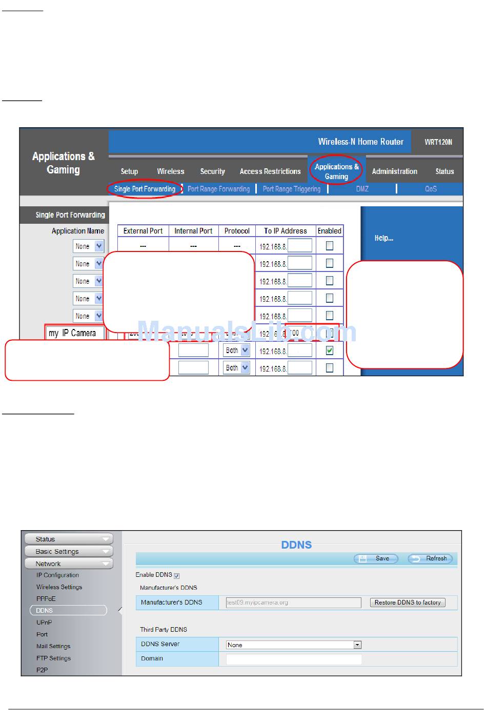The width and height of the screenshot is (487, 719).
Task: Go to Access Restrictions tab
Action: tap(270, 171)
